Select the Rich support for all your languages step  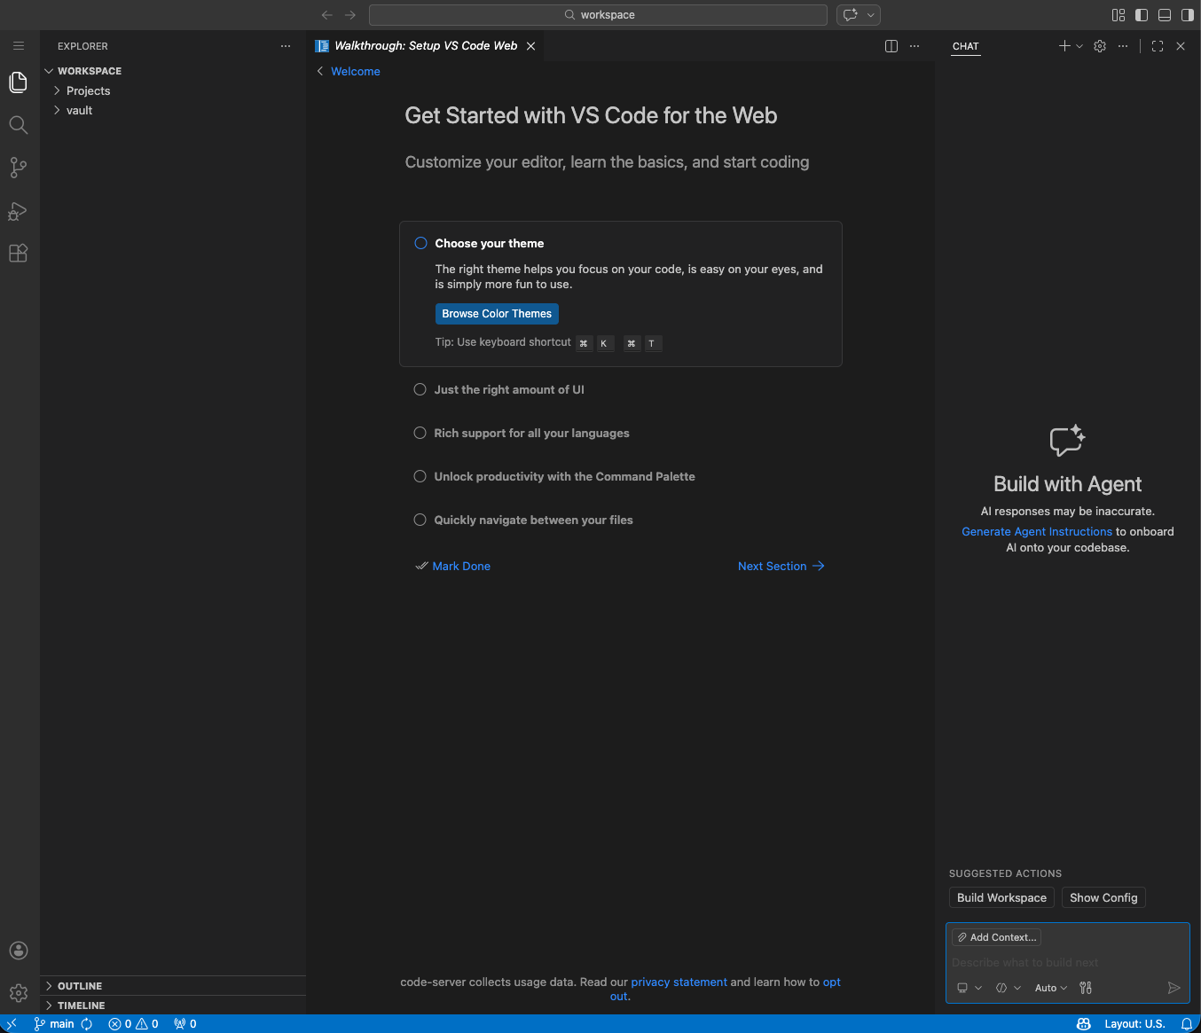420,433
